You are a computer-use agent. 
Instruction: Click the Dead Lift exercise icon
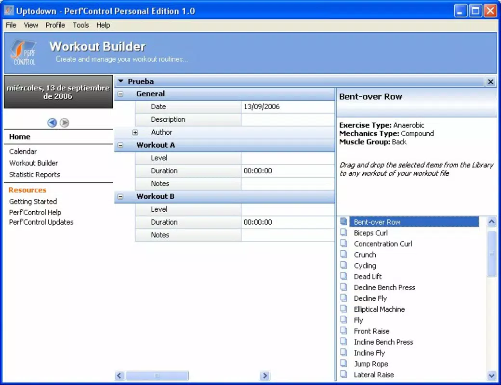343,276
